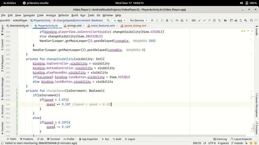Click the Git Update Project arrow icon
This screenshot has width=259, height=145.
pyautogui.click(x=200, y=21)
